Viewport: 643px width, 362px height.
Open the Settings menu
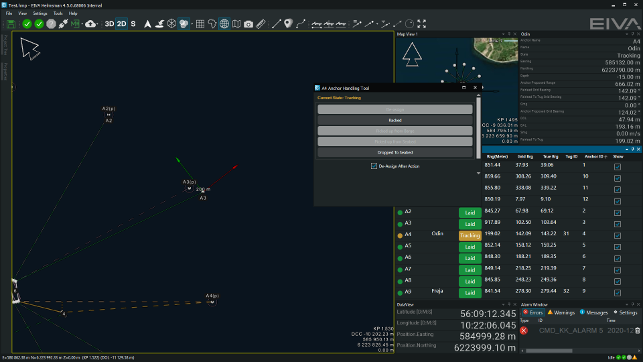(x=40, y=13)
